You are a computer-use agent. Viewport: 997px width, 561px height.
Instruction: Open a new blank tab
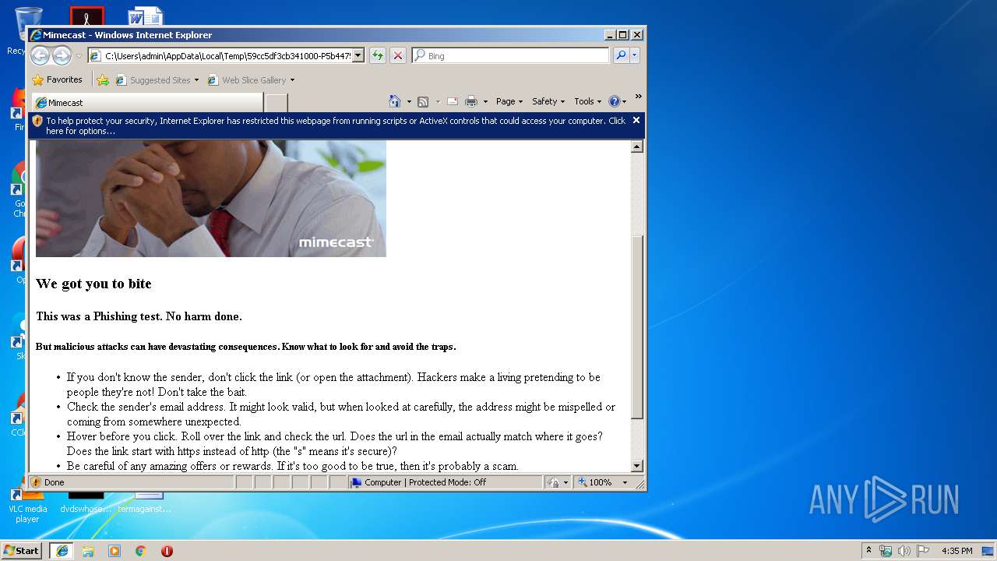[277, 102]
